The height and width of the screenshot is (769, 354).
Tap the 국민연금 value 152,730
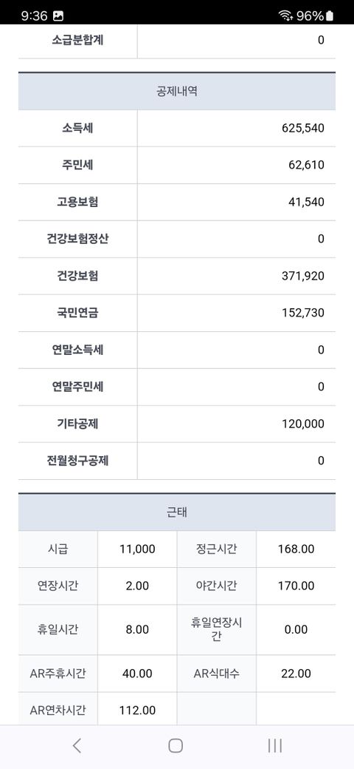[x=302, y=313]
